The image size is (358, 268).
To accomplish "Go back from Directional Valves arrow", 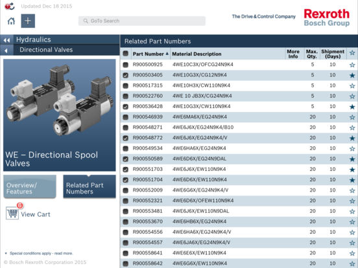I will coord(6,50).
